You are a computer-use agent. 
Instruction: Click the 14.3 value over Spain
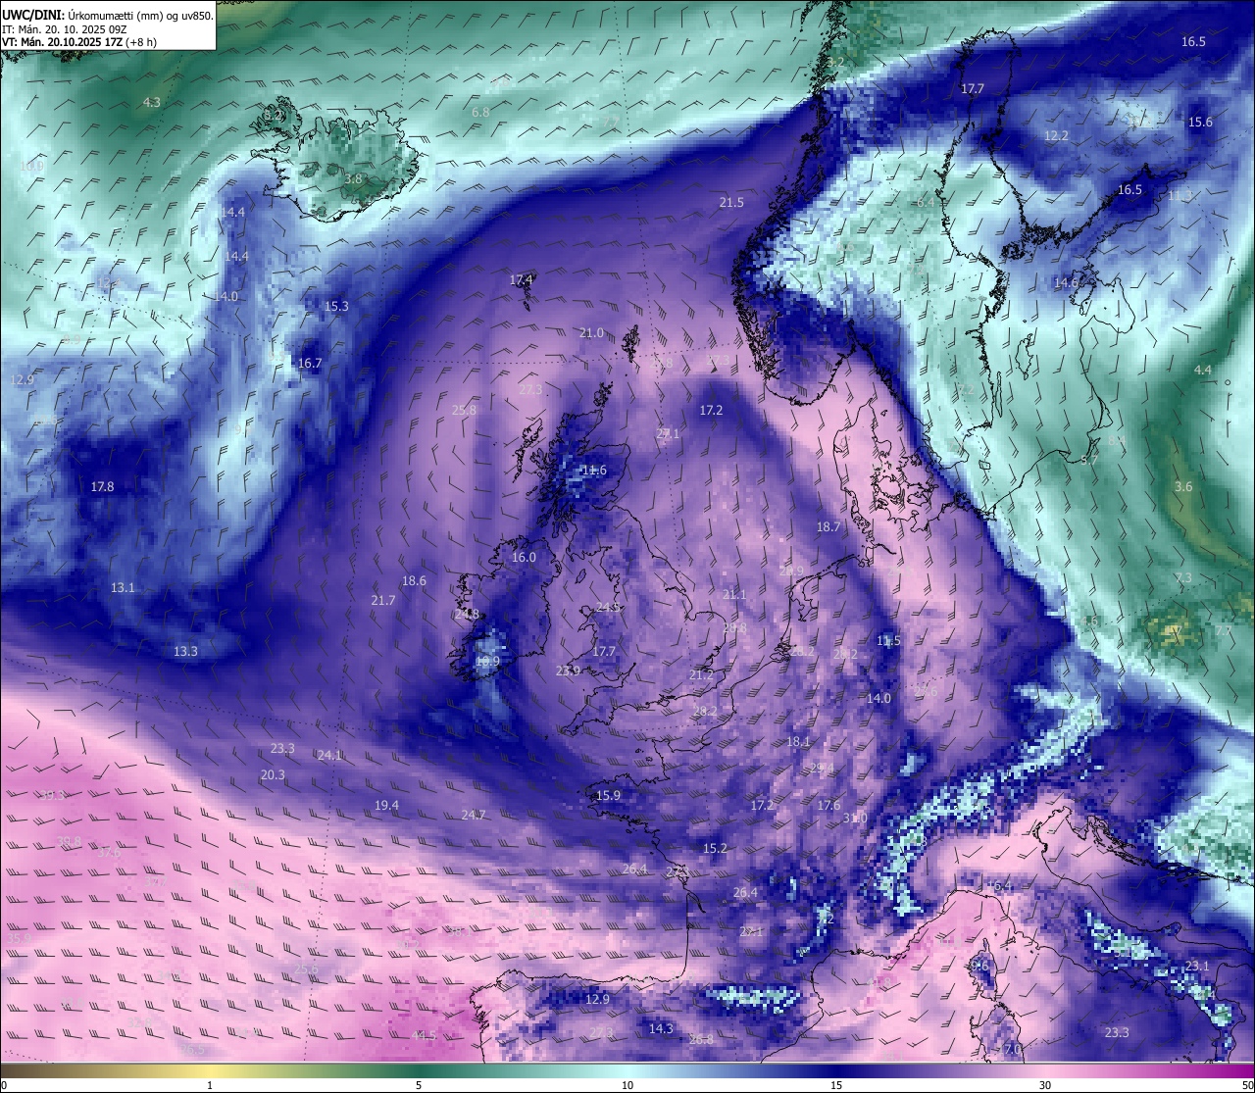pos(661,1028)
